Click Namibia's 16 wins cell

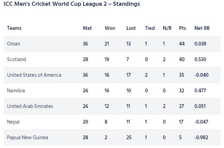107,91
